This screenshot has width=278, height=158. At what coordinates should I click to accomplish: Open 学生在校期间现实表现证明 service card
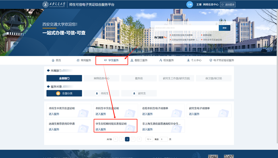coord(115,126)
